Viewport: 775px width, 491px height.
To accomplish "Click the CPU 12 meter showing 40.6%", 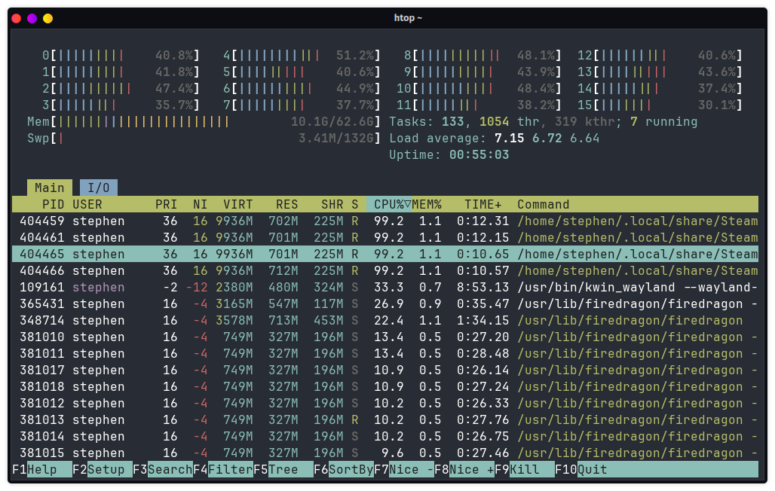I will click(x=660, y=55).
